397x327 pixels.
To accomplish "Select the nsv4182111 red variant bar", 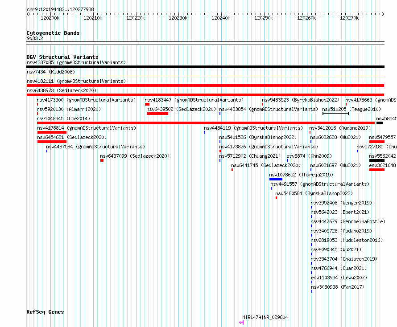I will pyautogui.click(x=205, y=86).
